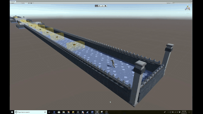Open the checkmark app in the taskbar

point(88,112)
